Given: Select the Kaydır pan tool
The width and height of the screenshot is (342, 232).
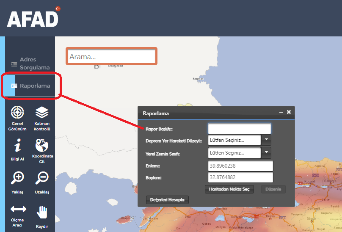Looking at the screenshot, I should tap(42, 217).
